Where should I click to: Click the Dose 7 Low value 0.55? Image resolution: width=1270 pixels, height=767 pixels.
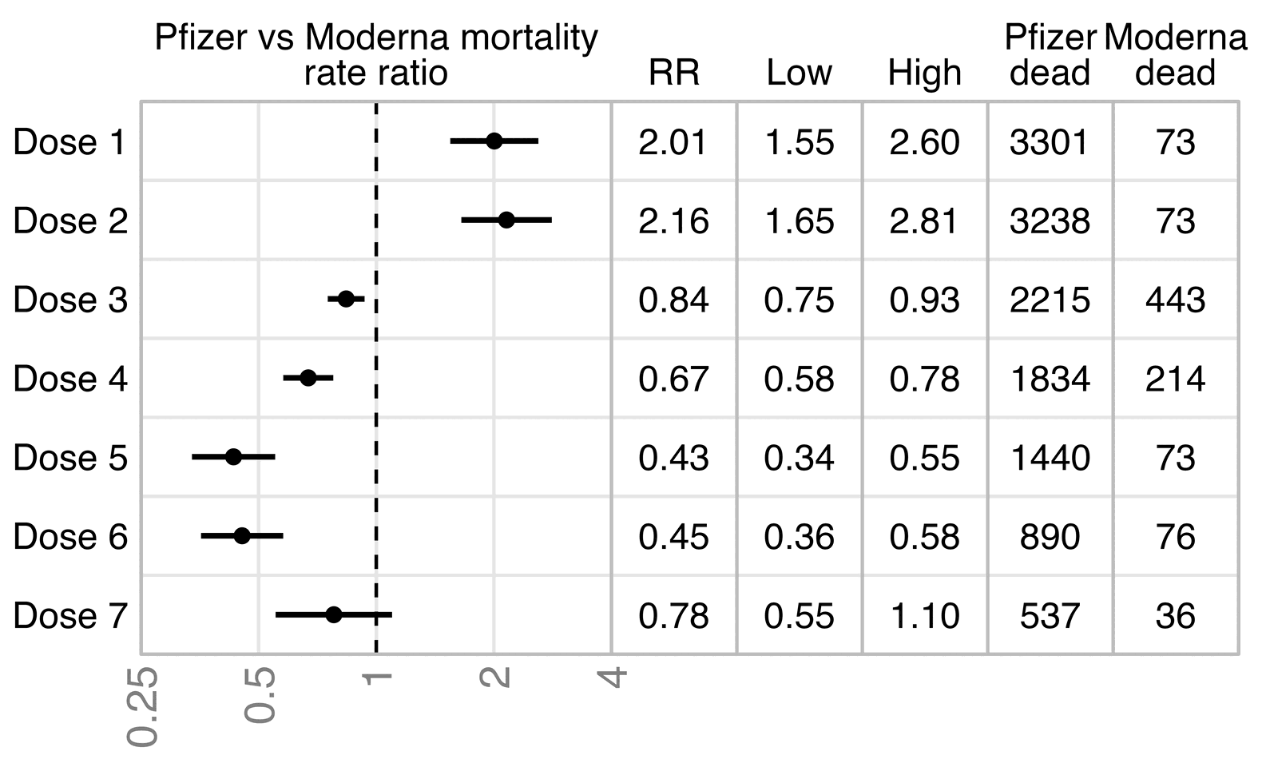tap(799, 615)
